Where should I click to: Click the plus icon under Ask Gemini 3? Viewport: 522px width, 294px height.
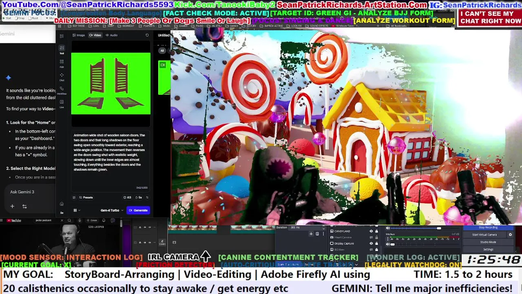(x=12, y=206)
